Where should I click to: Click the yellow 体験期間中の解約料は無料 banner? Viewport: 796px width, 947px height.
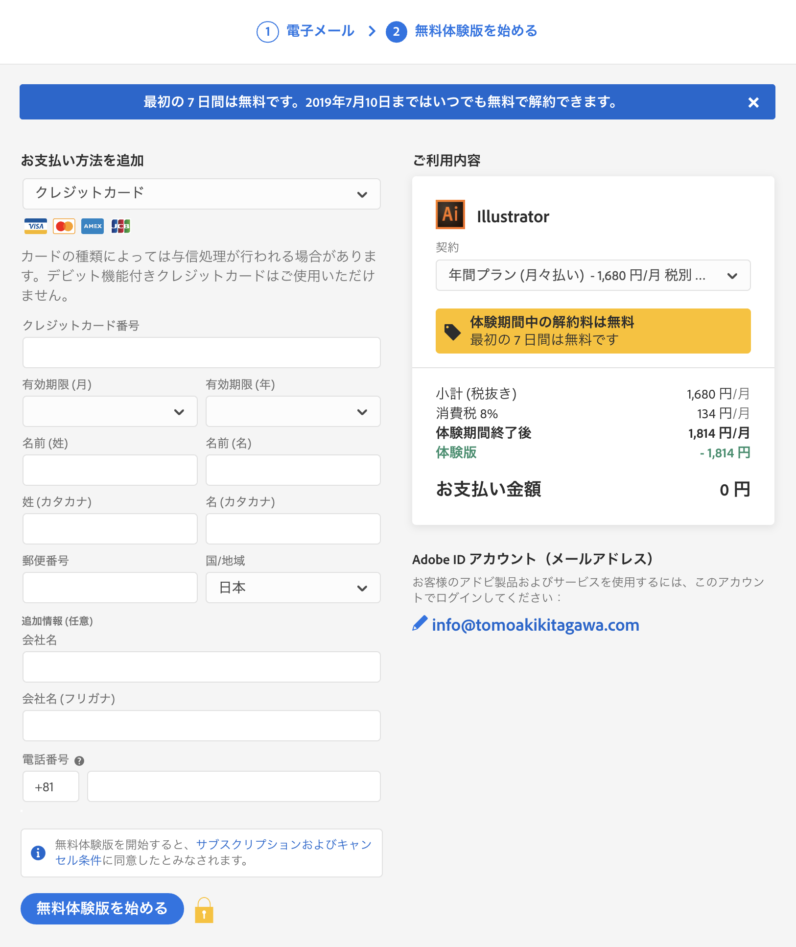tap(593, 331)
